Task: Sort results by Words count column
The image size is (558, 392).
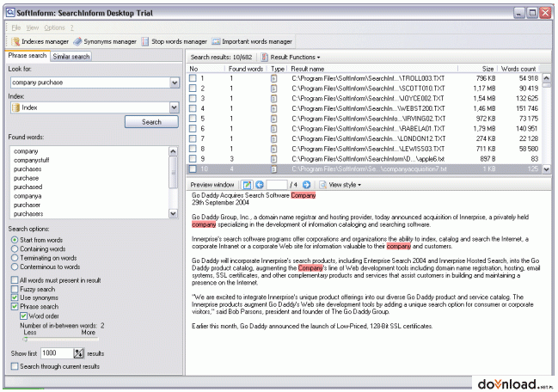Action: (518, 69)
